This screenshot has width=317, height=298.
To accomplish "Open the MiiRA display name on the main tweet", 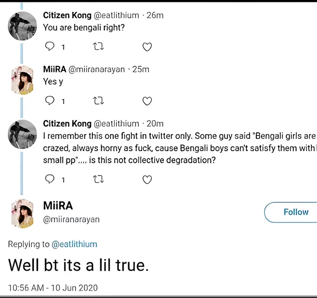I will 58,206.
